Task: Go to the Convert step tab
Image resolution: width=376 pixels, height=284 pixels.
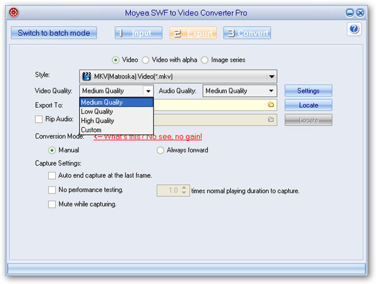Action: point(247,33)
